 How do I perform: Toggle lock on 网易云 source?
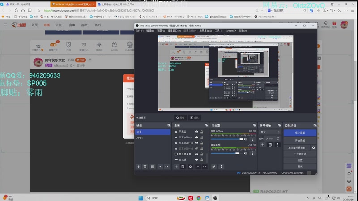tap(202, 132)
